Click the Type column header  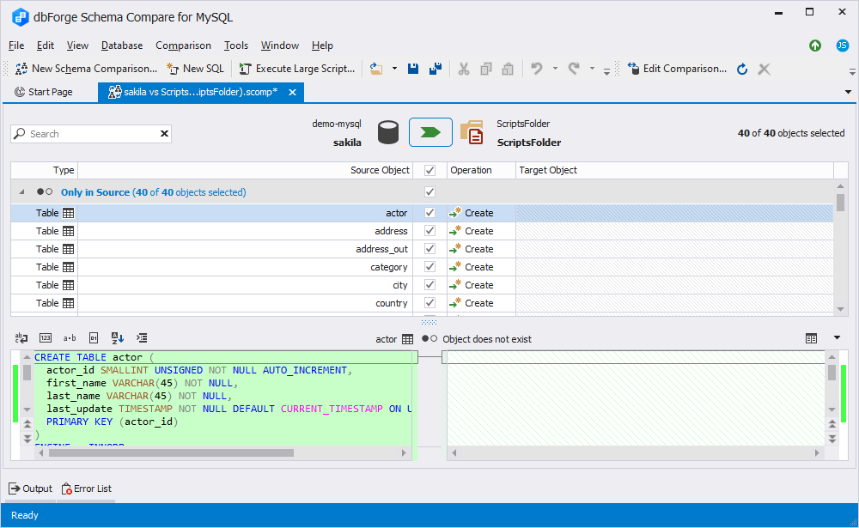(x=45, y=170)
